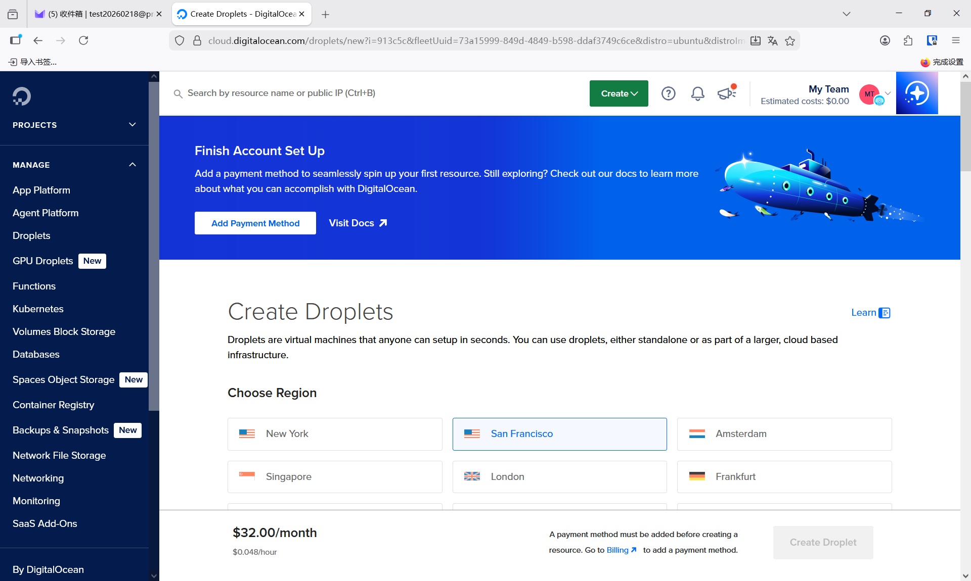The width and height of the screenshot is (971, 581).
Task: Open Networking in sidebar
Action: click(38, 478)
